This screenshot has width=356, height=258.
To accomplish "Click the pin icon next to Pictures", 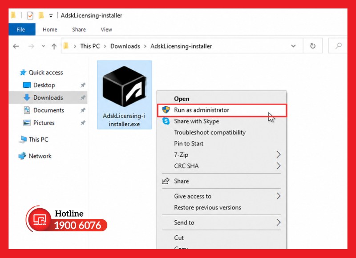I will pyautogui.click(x=83, y=123).
